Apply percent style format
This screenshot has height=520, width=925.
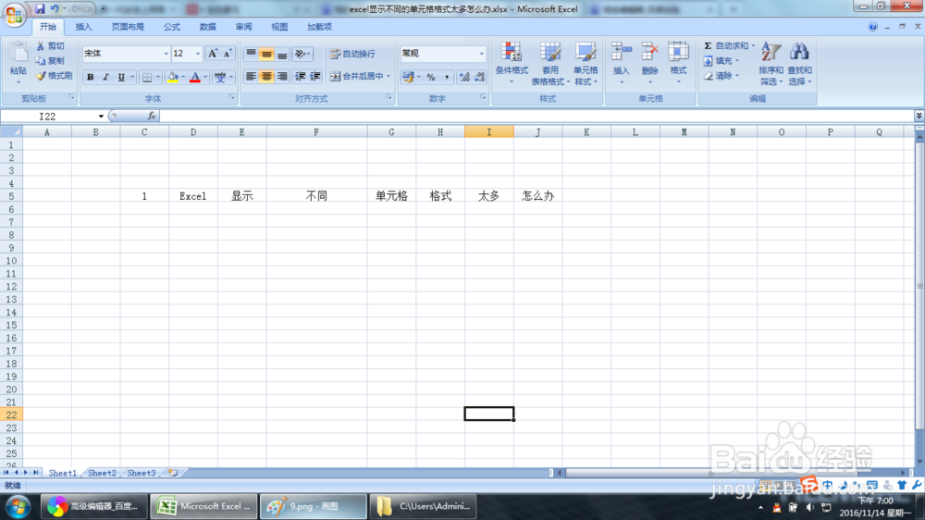[x=431, y=78]
